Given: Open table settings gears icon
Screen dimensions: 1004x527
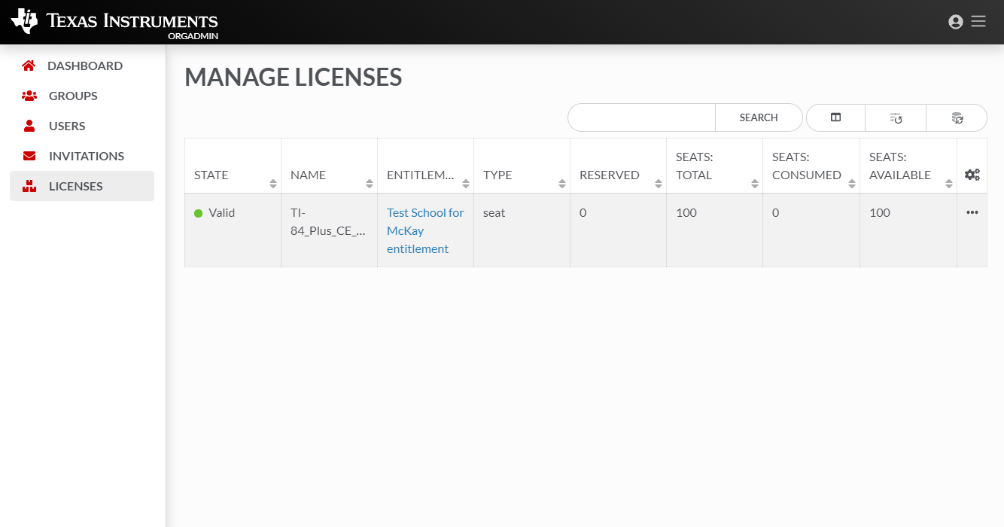Looking at the screenshot, I should [972, 175].
